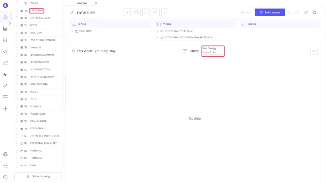Click the field list vertical scrollbar

click(x=65, y=91)
